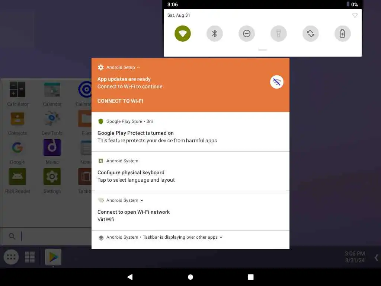
Task: Open Google Play Protect notification
Action: coord(190,132)
